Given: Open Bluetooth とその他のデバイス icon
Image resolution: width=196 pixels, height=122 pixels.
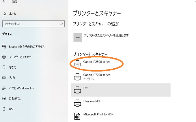Looking at the screenshot, I should coord(4,46).
